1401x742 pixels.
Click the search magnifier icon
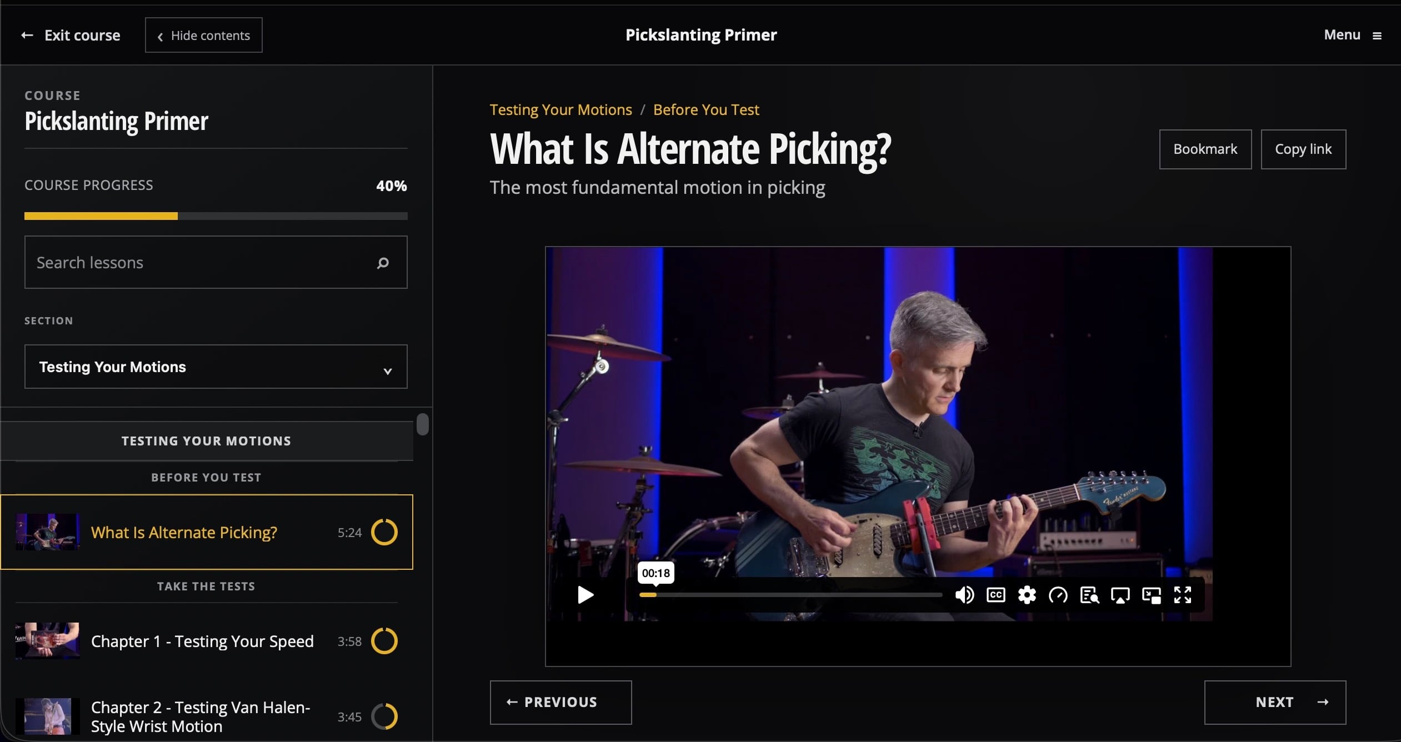click(383, 263)
